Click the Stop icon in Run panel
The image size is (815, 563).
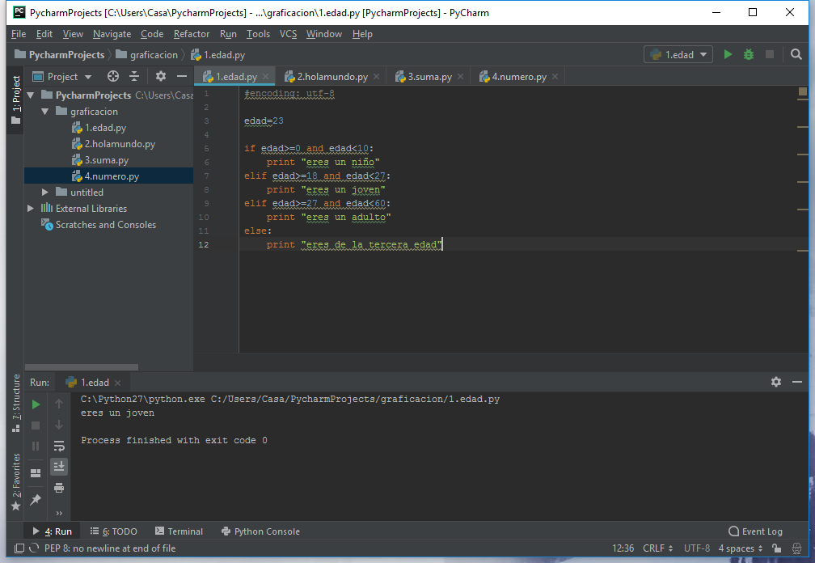(x=36, y=425)
